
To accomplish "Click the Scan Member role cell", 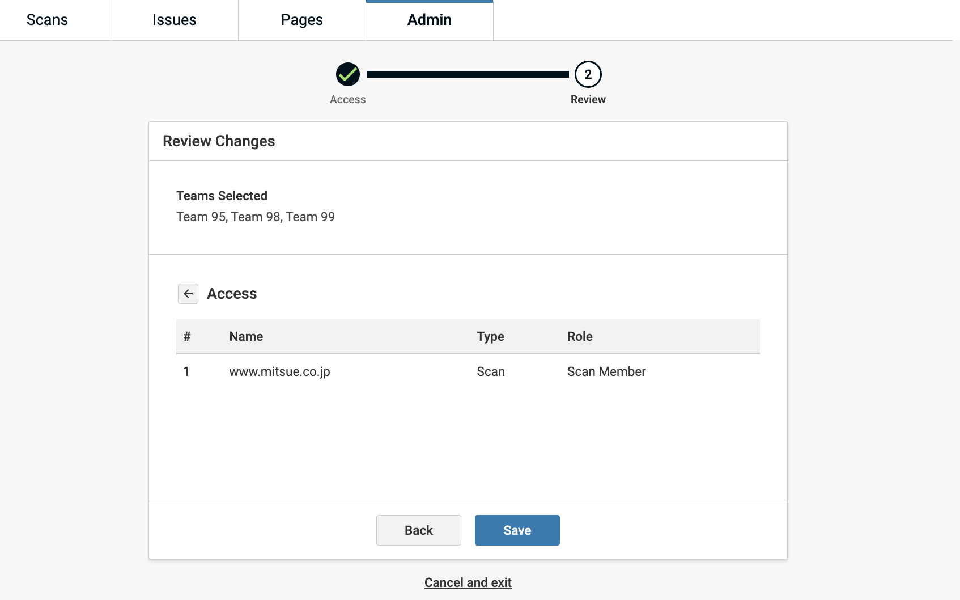I will pos(606,371).
